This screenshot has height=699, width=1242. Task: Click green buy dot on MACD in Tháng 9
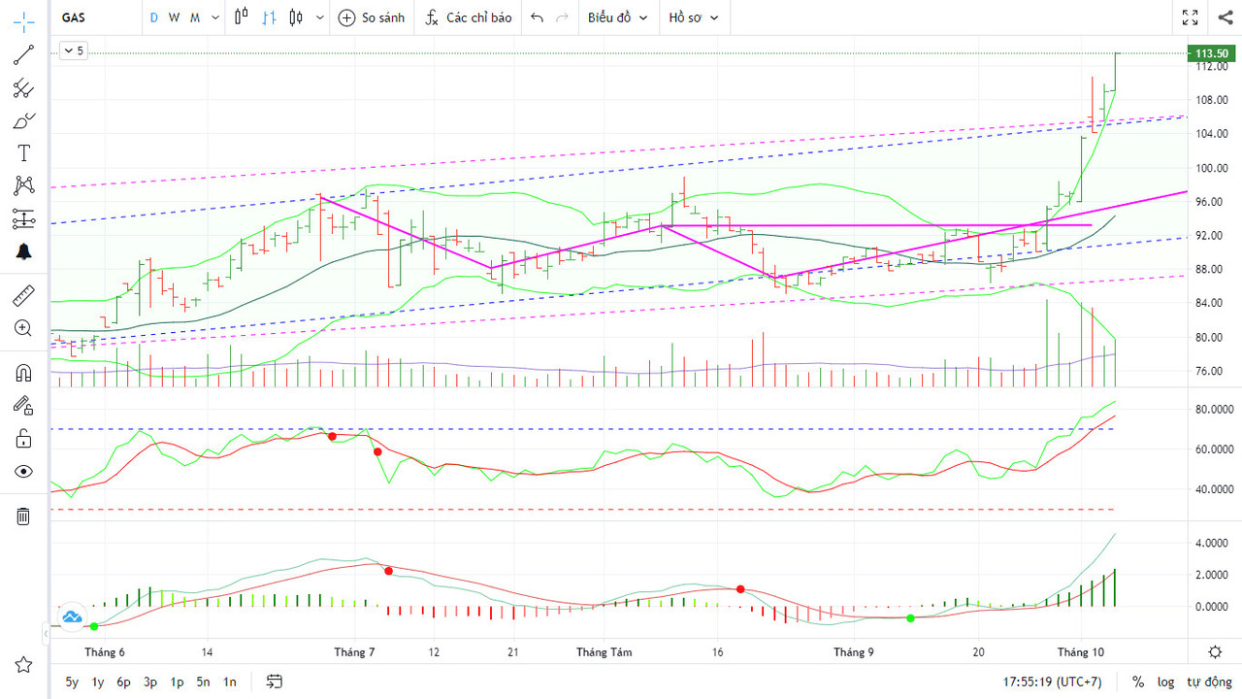910,618
